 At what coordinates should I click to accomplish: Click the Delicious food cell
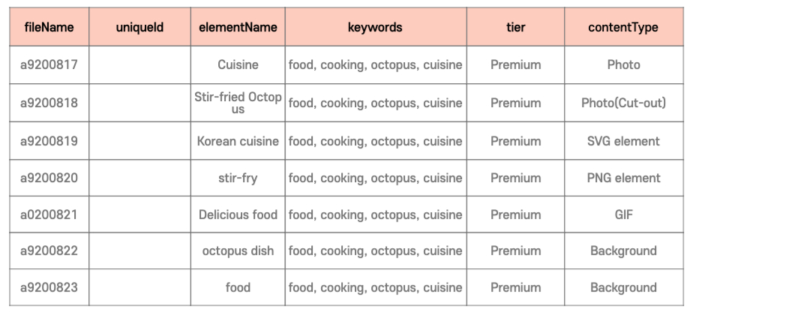pyautogui.click(x=238, y=215)
